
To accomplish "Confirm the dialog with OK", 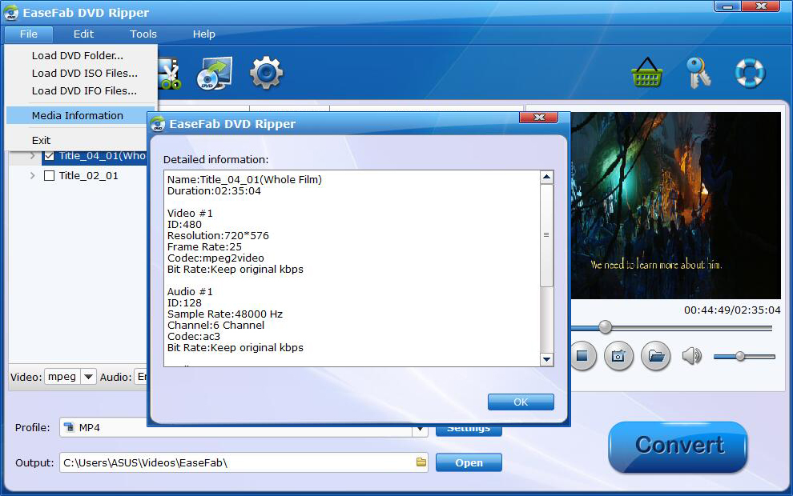I will 521,402.
